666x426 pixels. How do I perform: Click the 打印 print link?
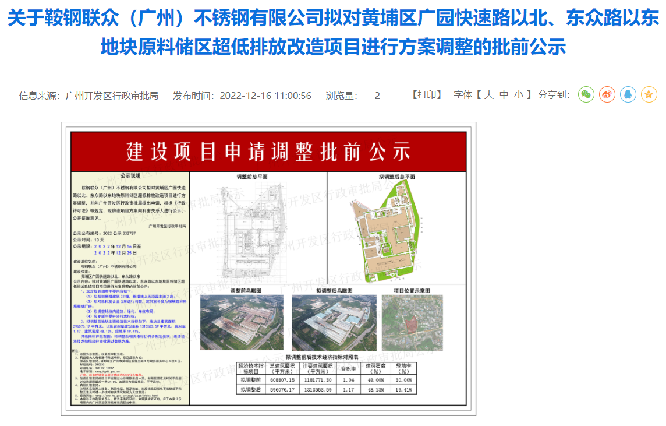[x=427, y=95]
